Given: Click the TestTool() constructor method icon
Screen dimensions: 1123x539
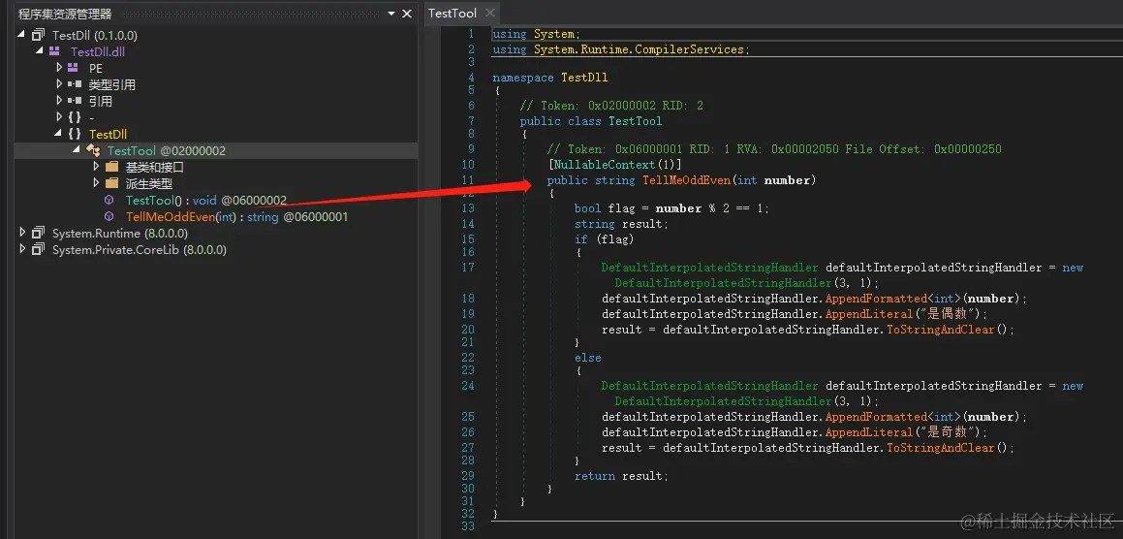Looking at the screenshot, I should 109,200.
